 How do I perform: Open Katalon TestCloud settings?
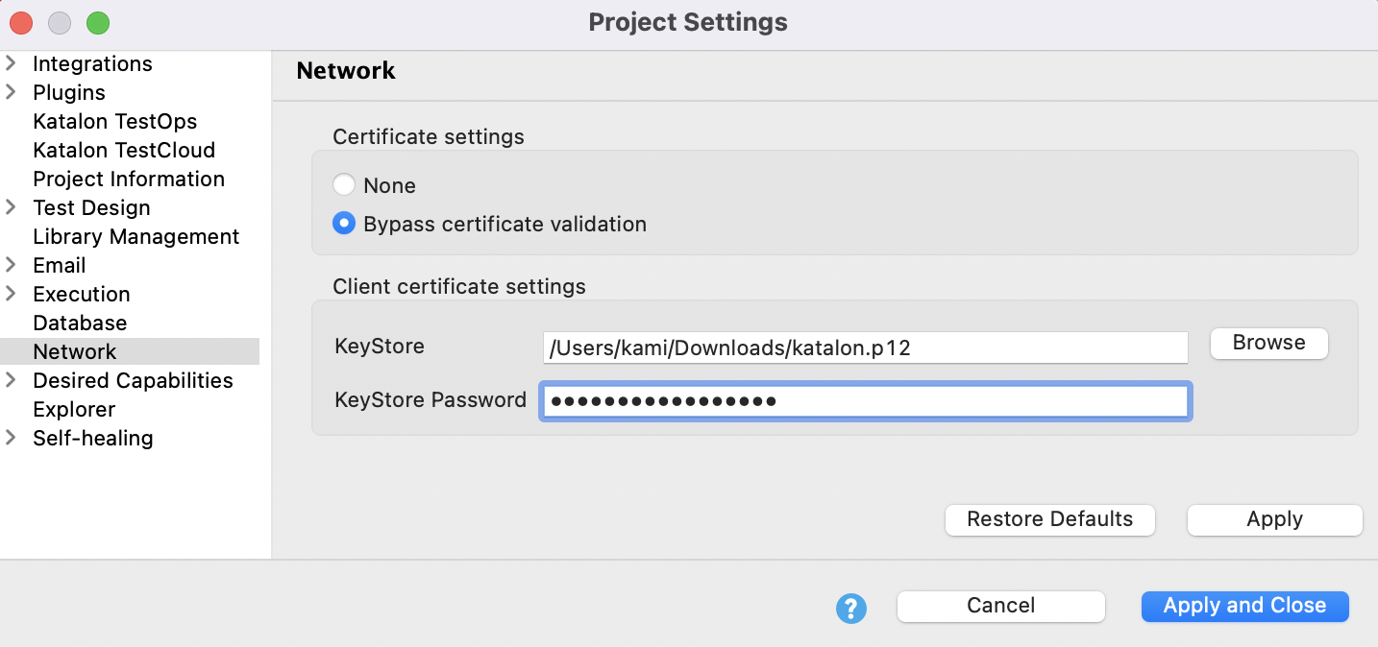click(x=124, y=150)
